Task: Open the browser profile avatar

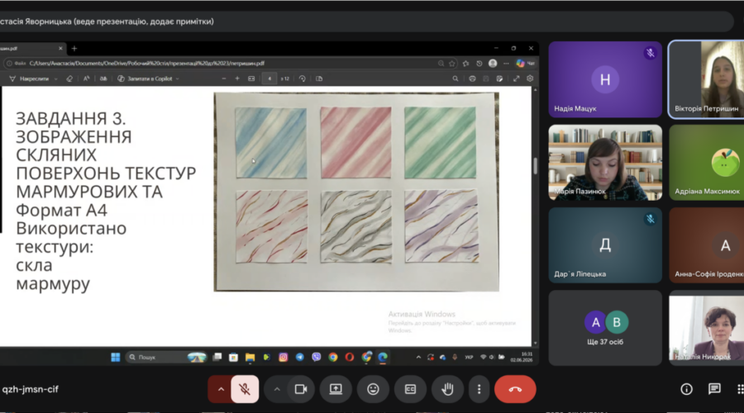Action: click(x=493, y=63)
